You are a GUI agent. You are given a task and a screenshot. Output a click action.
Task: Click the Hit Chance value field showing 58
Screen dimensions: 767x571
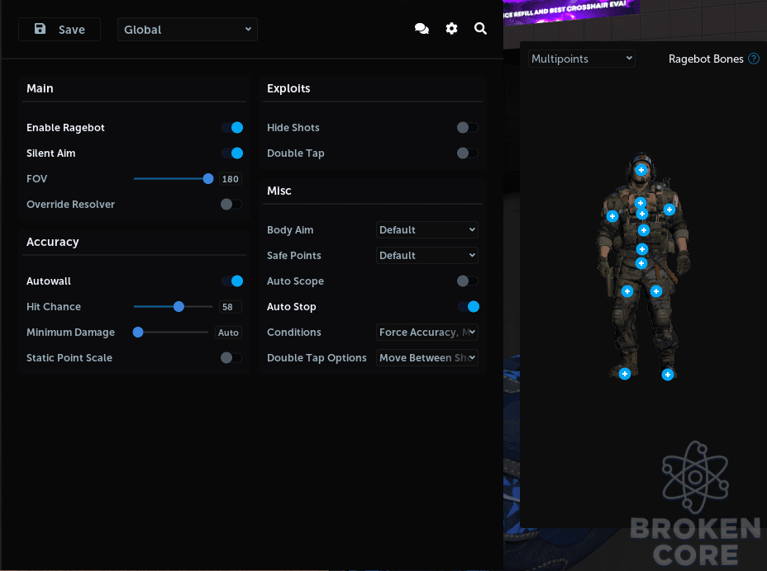pos(231,307)
